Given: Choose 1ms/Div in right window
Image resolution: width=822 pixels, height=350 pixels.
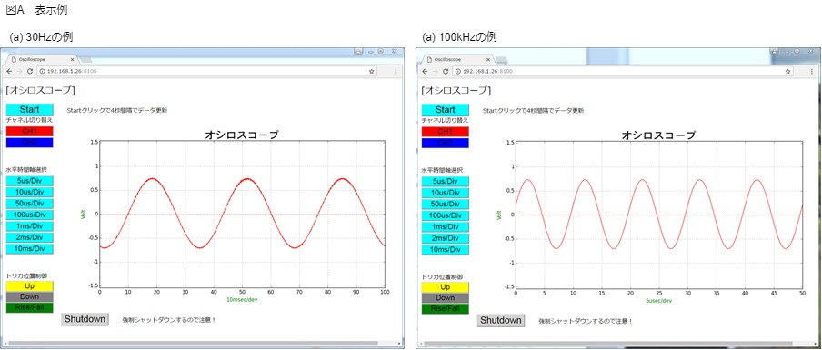Looking at the screenshot, I should [445, 227].
